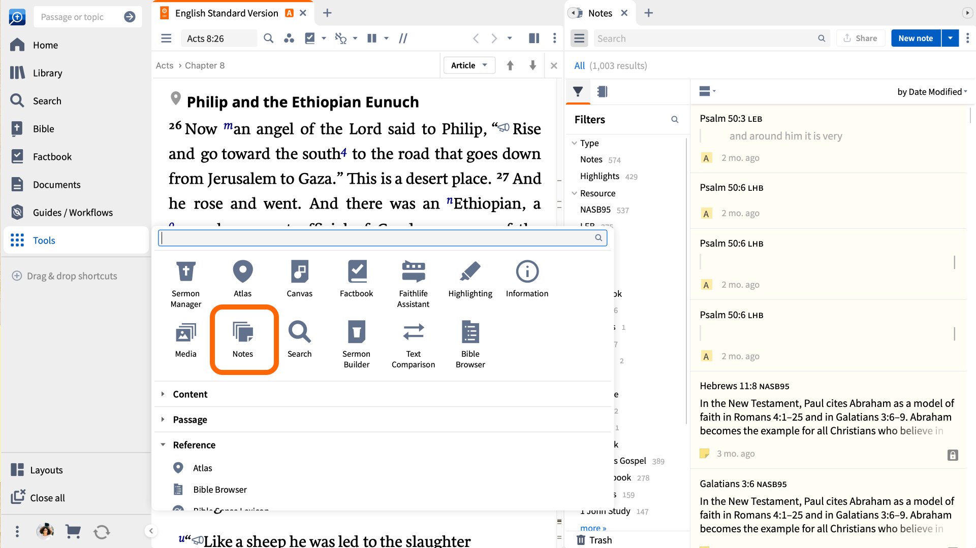Image resolution: width=976 pixels, height=548 pixels.
Task: Click in the Acts 8:26 reference box
Action: [218, 38]
